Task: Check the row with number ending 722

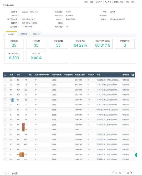Action: pos(5,105)
